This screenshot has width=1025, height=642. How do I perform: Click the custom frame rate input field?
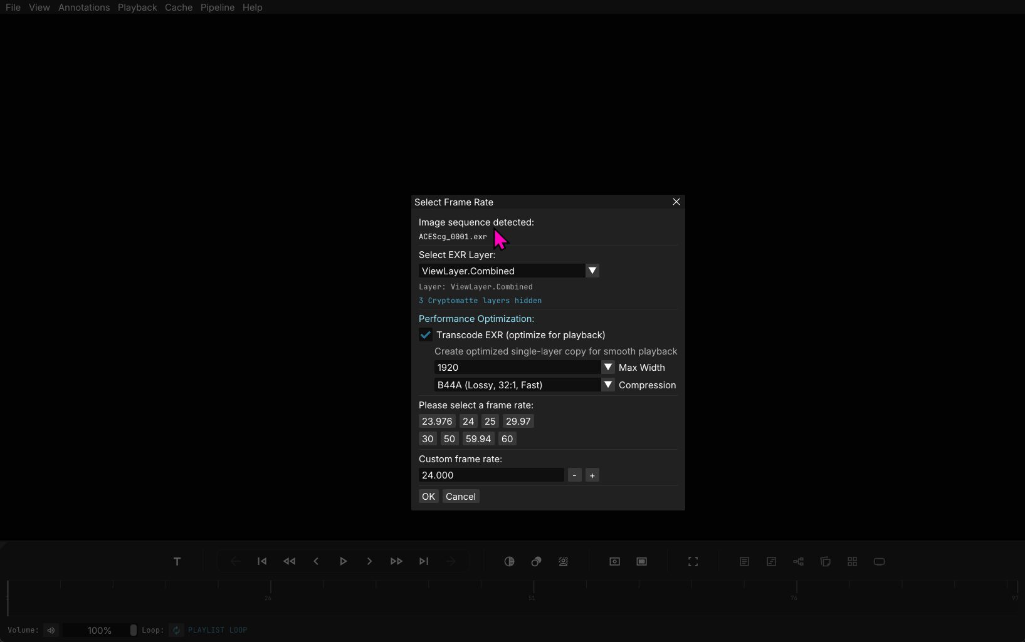(491, 475)
